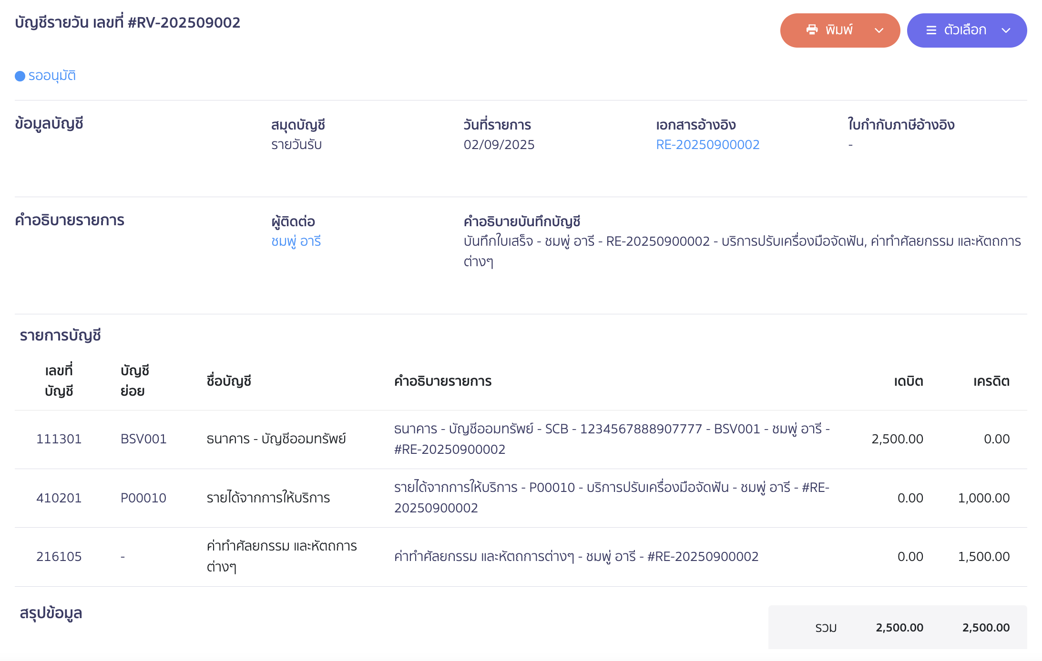Click the description of row 216105
Screen dimensions: 1042x661
coord(576,556)
